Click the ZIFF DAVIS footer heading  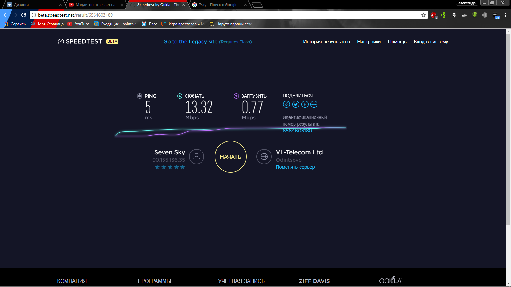click(x=314, y=281)
